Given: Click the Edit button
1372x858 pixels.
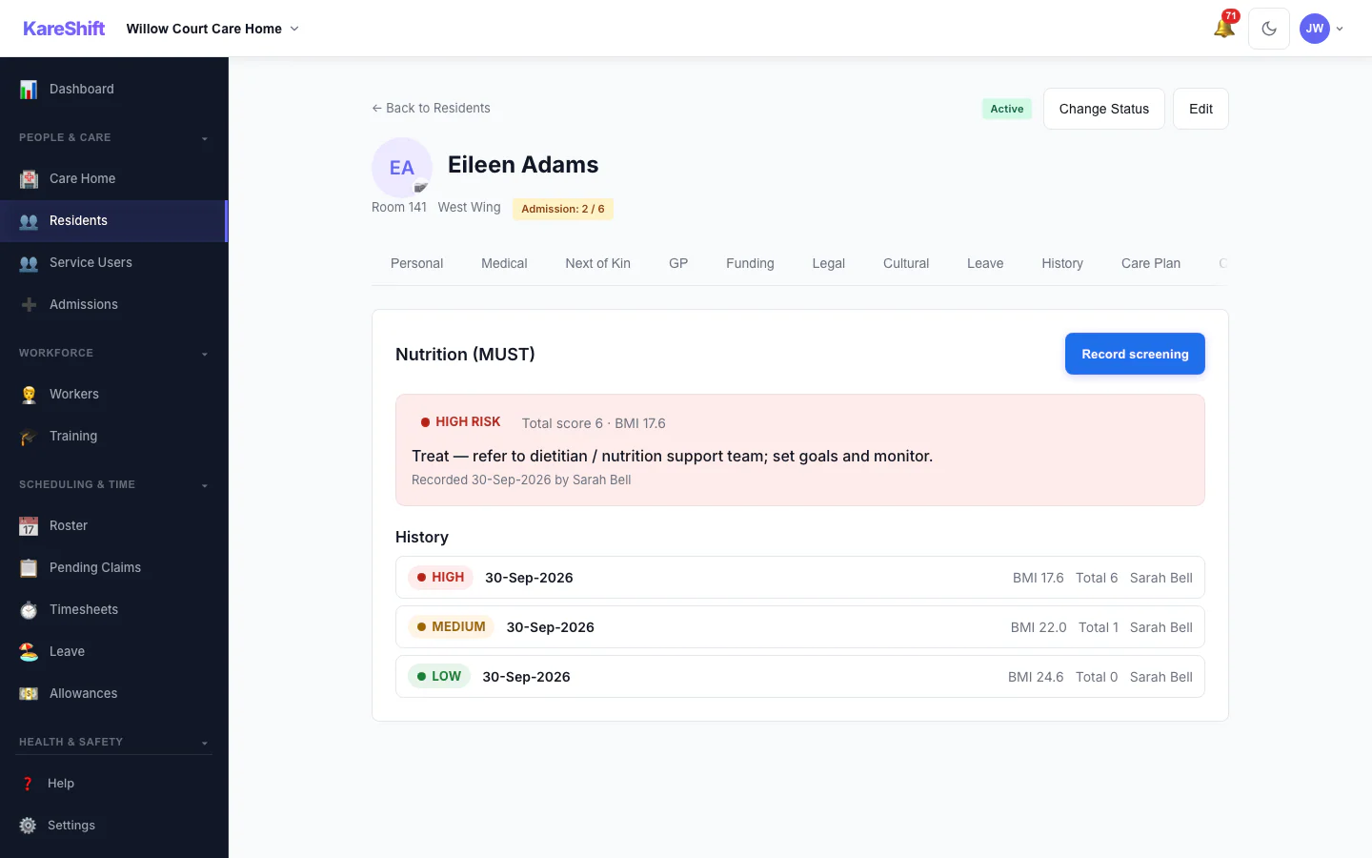Looking at the screenshot, I should [1200, 109].
